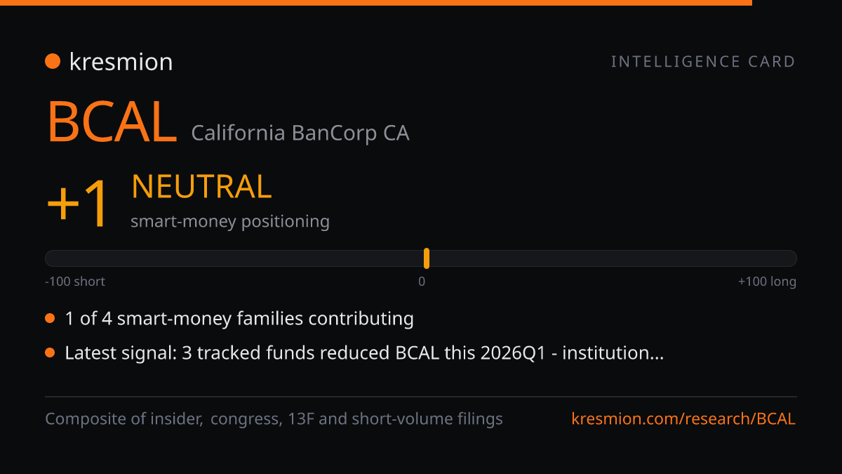Viewport: 842px width, 474px height.
Task: Click the positioning gauge track bar
Action: tap(421, 258)
